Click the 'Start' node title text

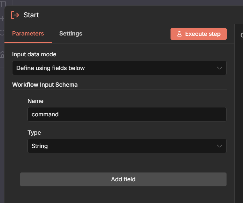point(31,15)
